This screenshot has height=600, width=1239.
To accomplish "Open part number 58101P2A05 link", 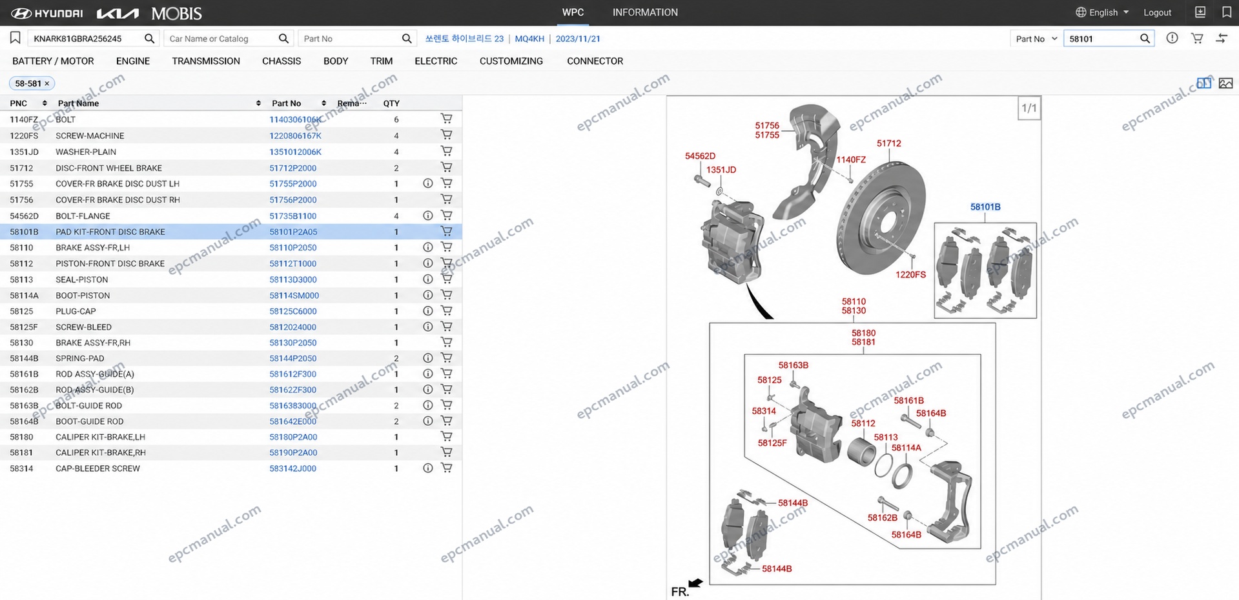I will coord(293,232).
